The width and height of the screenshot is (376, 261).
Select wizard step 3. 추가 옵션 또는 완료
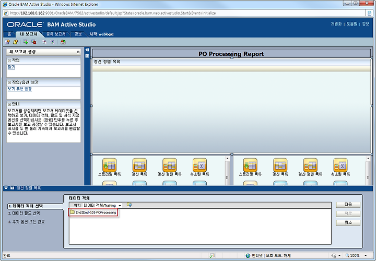click(27, 222)
